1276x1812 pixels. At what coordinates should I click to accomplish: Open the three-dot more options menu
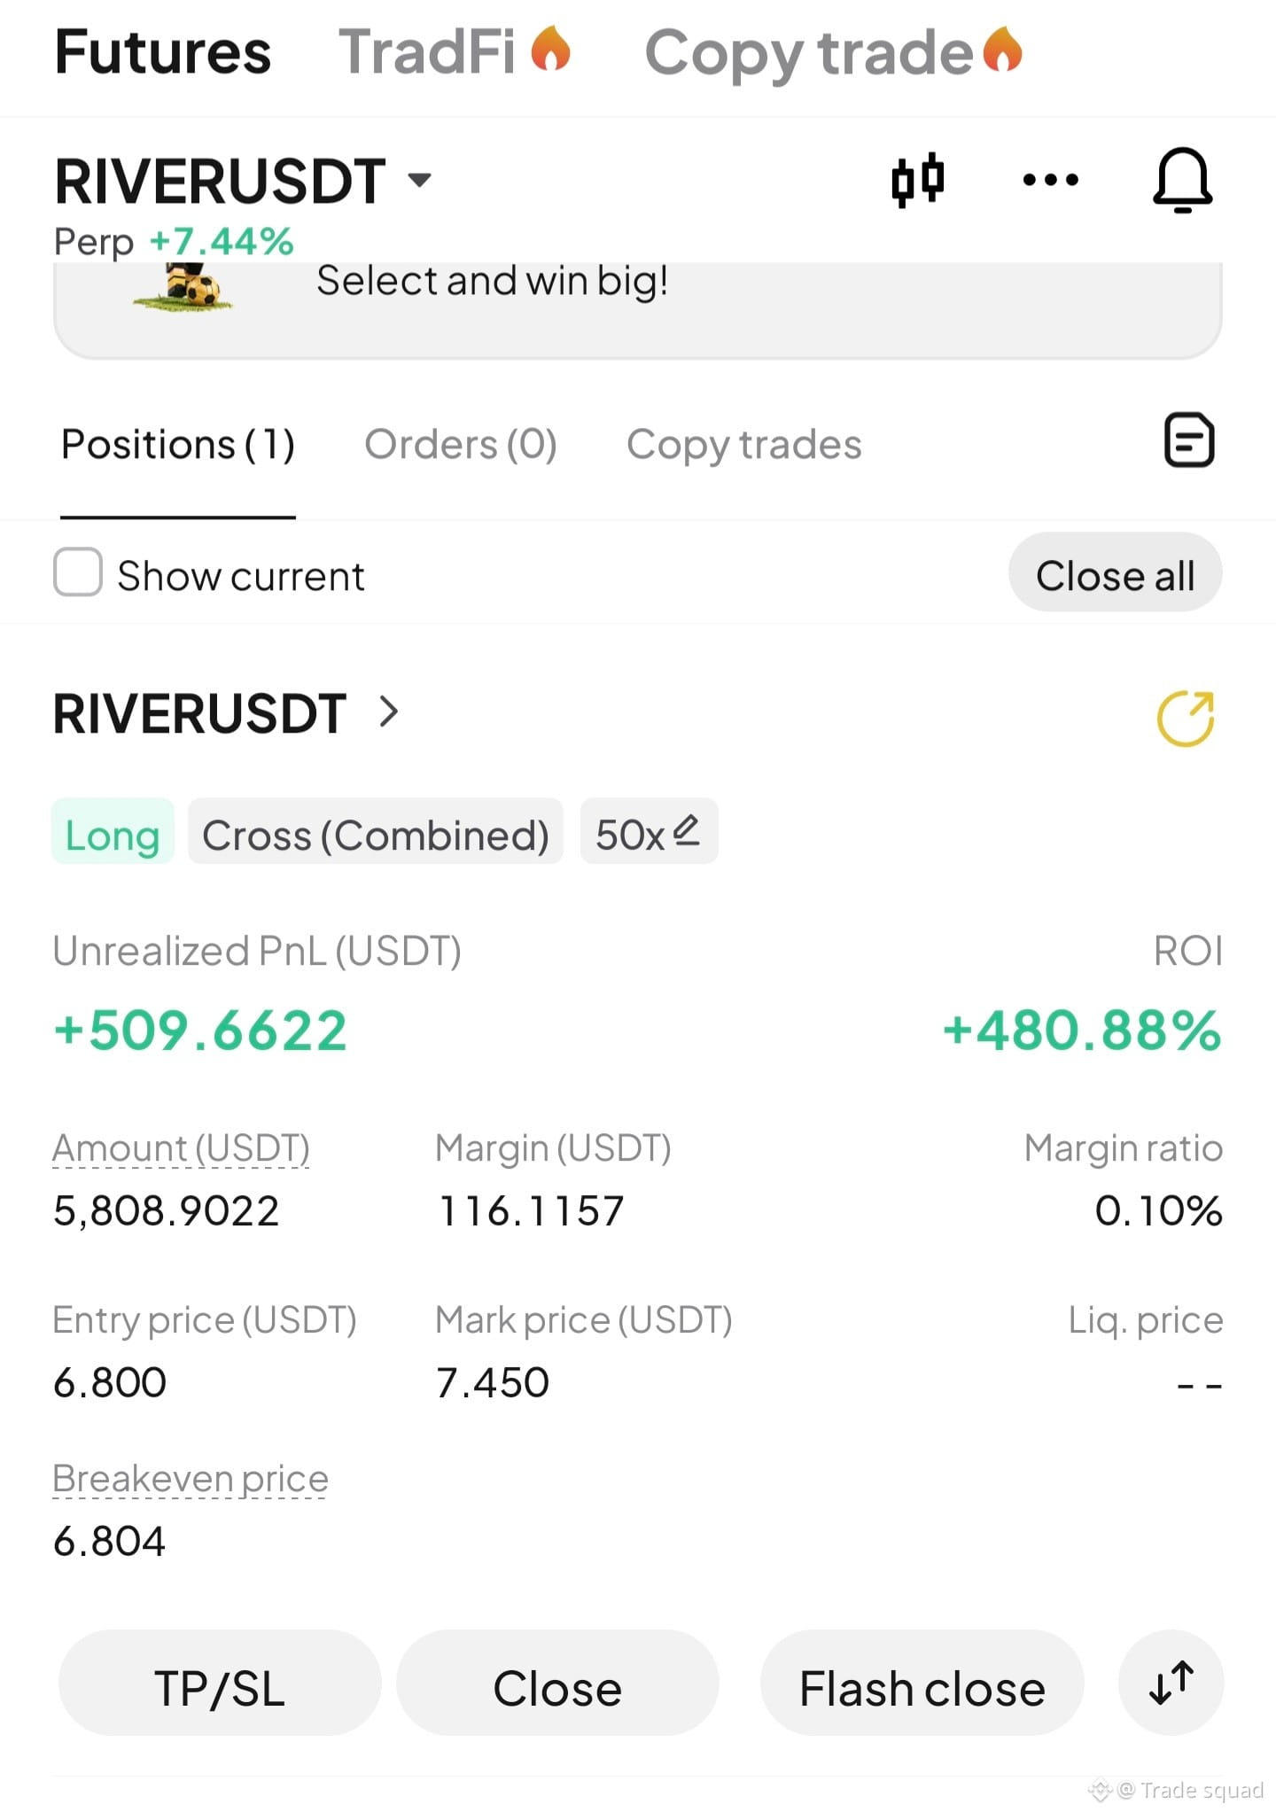click(1050, 180)
